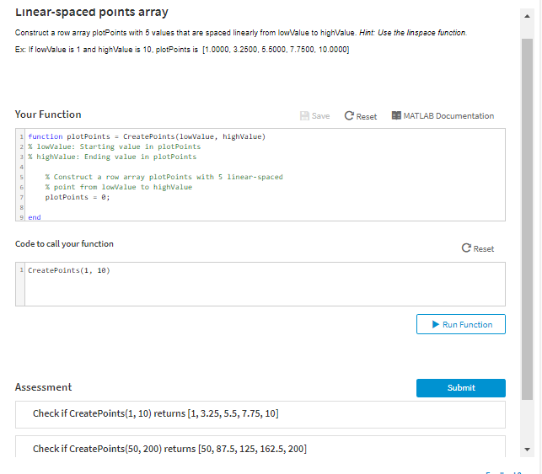Reset the Your Function editor code
The image size is (542, 474).
point(361,116)
